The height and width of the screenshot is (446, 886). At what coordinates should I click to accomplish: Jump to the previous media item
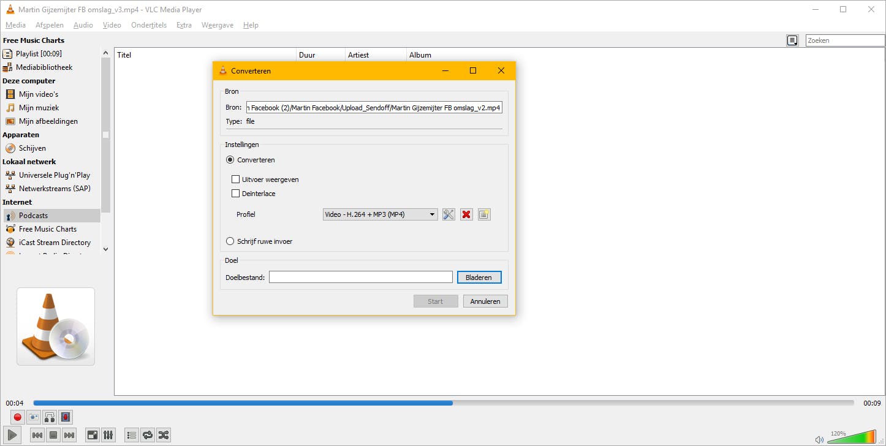(37, 435)
